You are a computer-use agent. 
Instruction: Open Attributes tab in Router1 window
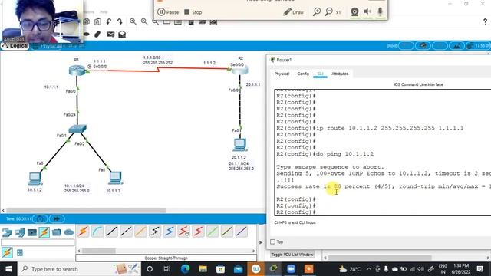[x=340, y=74]
